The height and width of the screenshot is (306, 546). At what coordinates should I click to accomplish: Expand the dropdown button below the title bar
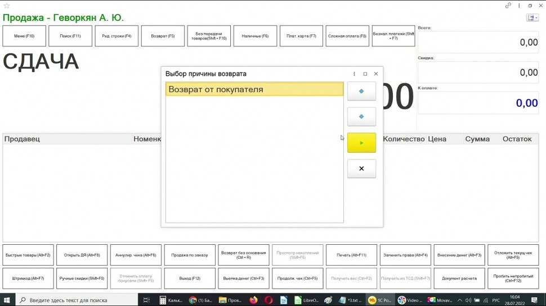(x=532, y=18)
